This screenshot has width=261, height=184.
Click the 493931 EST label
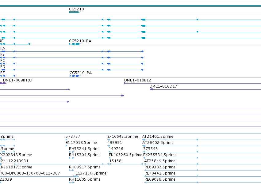[115, 143]
